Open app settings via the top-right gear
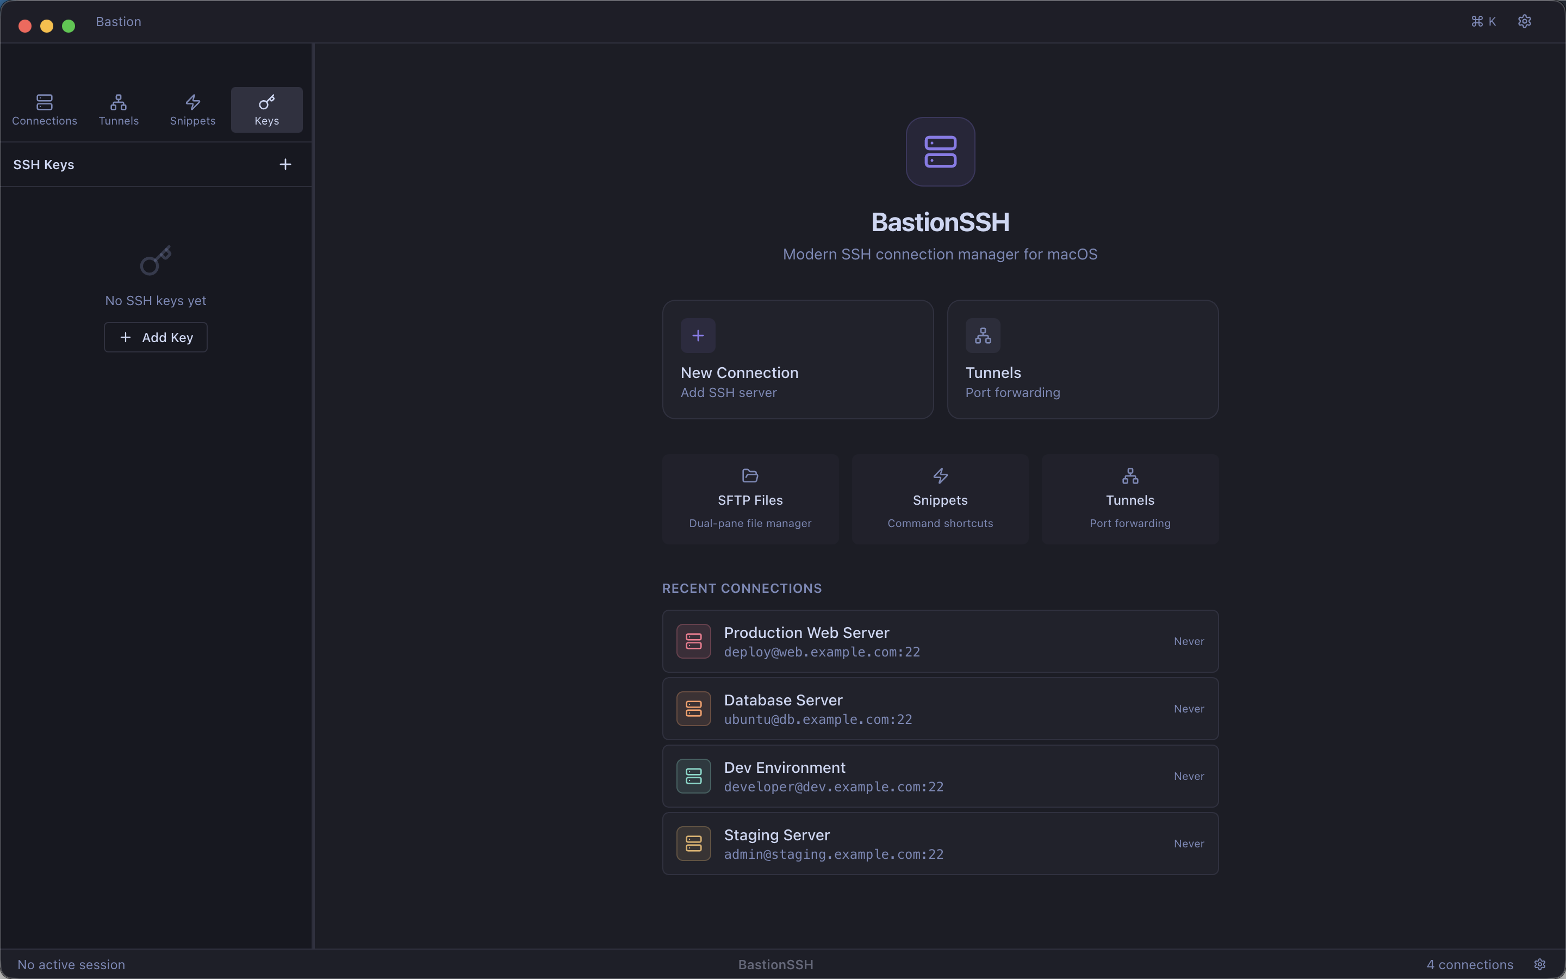Image resolution: width=1566 pixels, height=979 pixels. point(1525,21)
